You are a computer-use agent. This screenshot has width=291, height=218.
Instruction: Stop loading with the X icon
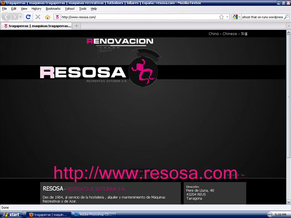(x=38, y=17)
